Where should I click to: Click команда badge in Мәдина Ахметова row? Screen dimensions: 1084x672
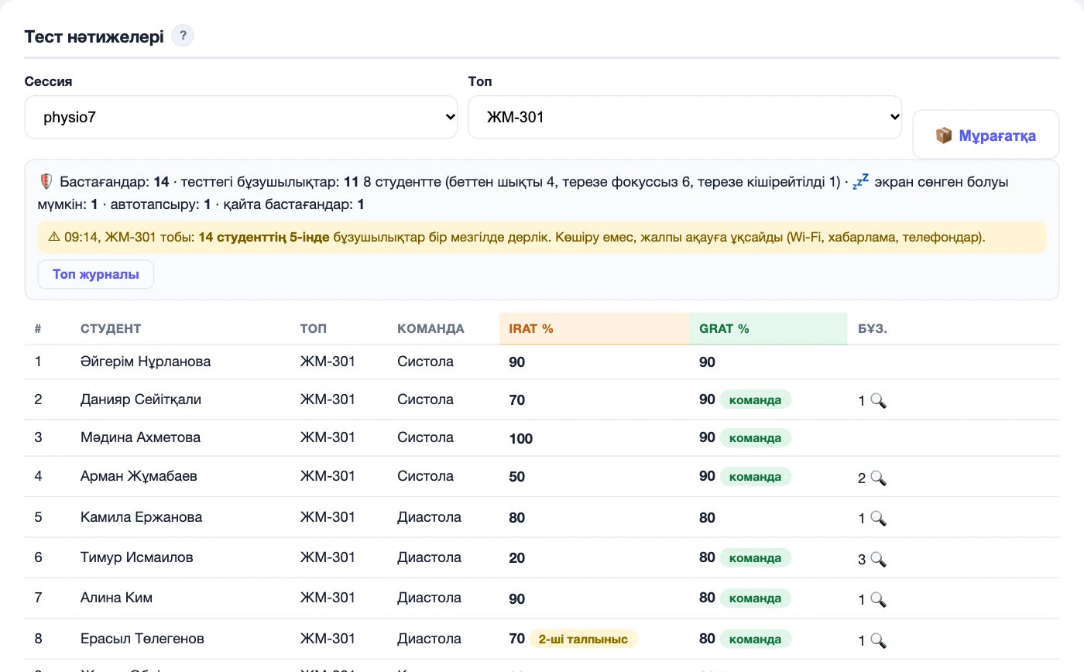tap(756, 438)
